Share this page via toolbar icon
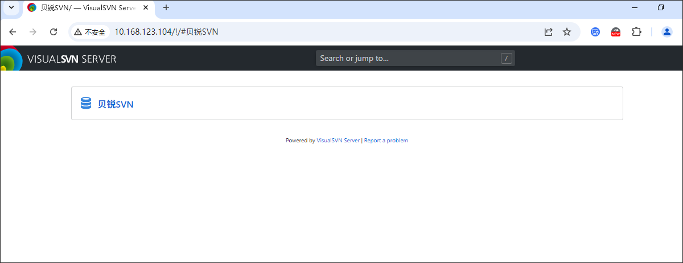 coord(549,32)
